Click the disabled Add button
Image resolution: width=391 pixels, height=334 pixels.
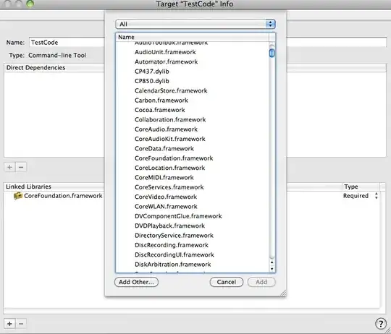click(x=261, y=282)
